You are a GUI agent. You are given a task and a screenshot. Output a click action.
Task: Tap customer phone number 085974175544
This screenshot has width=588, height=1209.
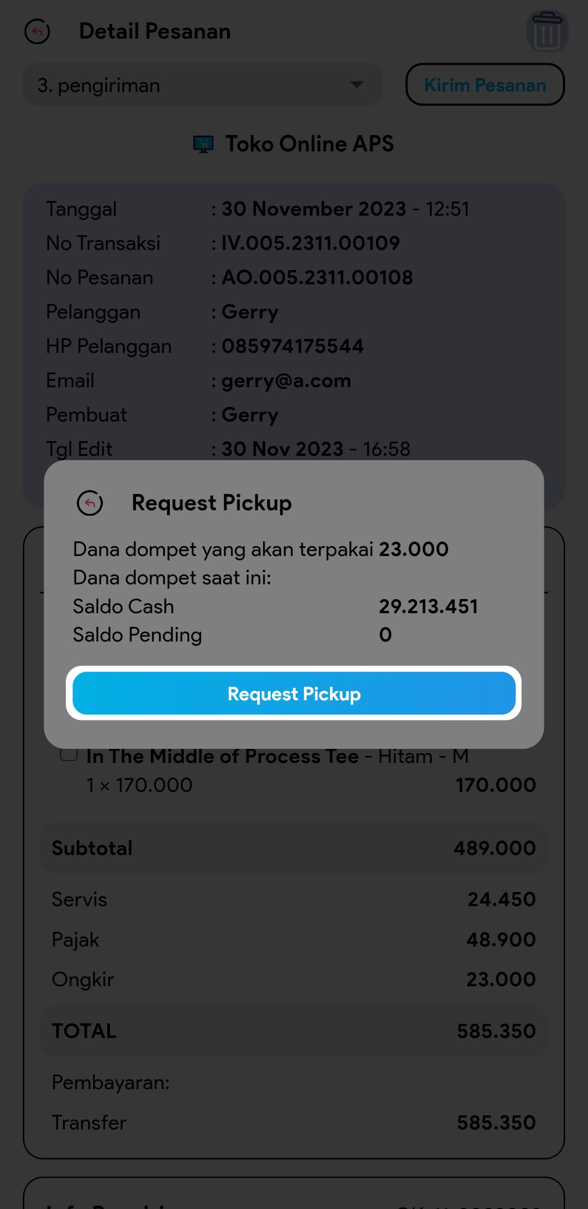292,346
